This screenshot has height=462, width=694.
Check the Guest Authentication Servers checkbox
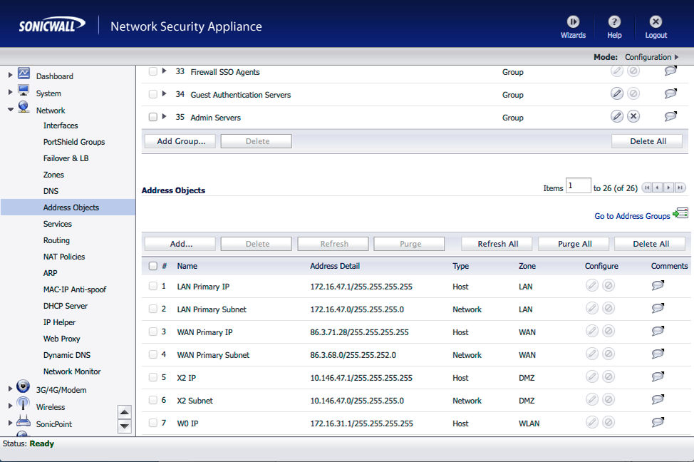(152, 94)
